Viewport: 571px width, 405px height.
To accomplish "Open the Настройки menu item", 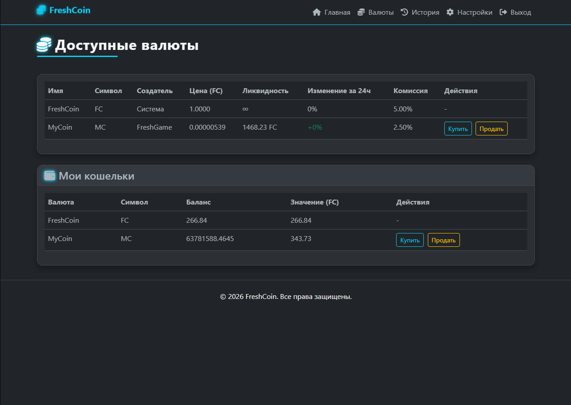I will tap(475, 12).
